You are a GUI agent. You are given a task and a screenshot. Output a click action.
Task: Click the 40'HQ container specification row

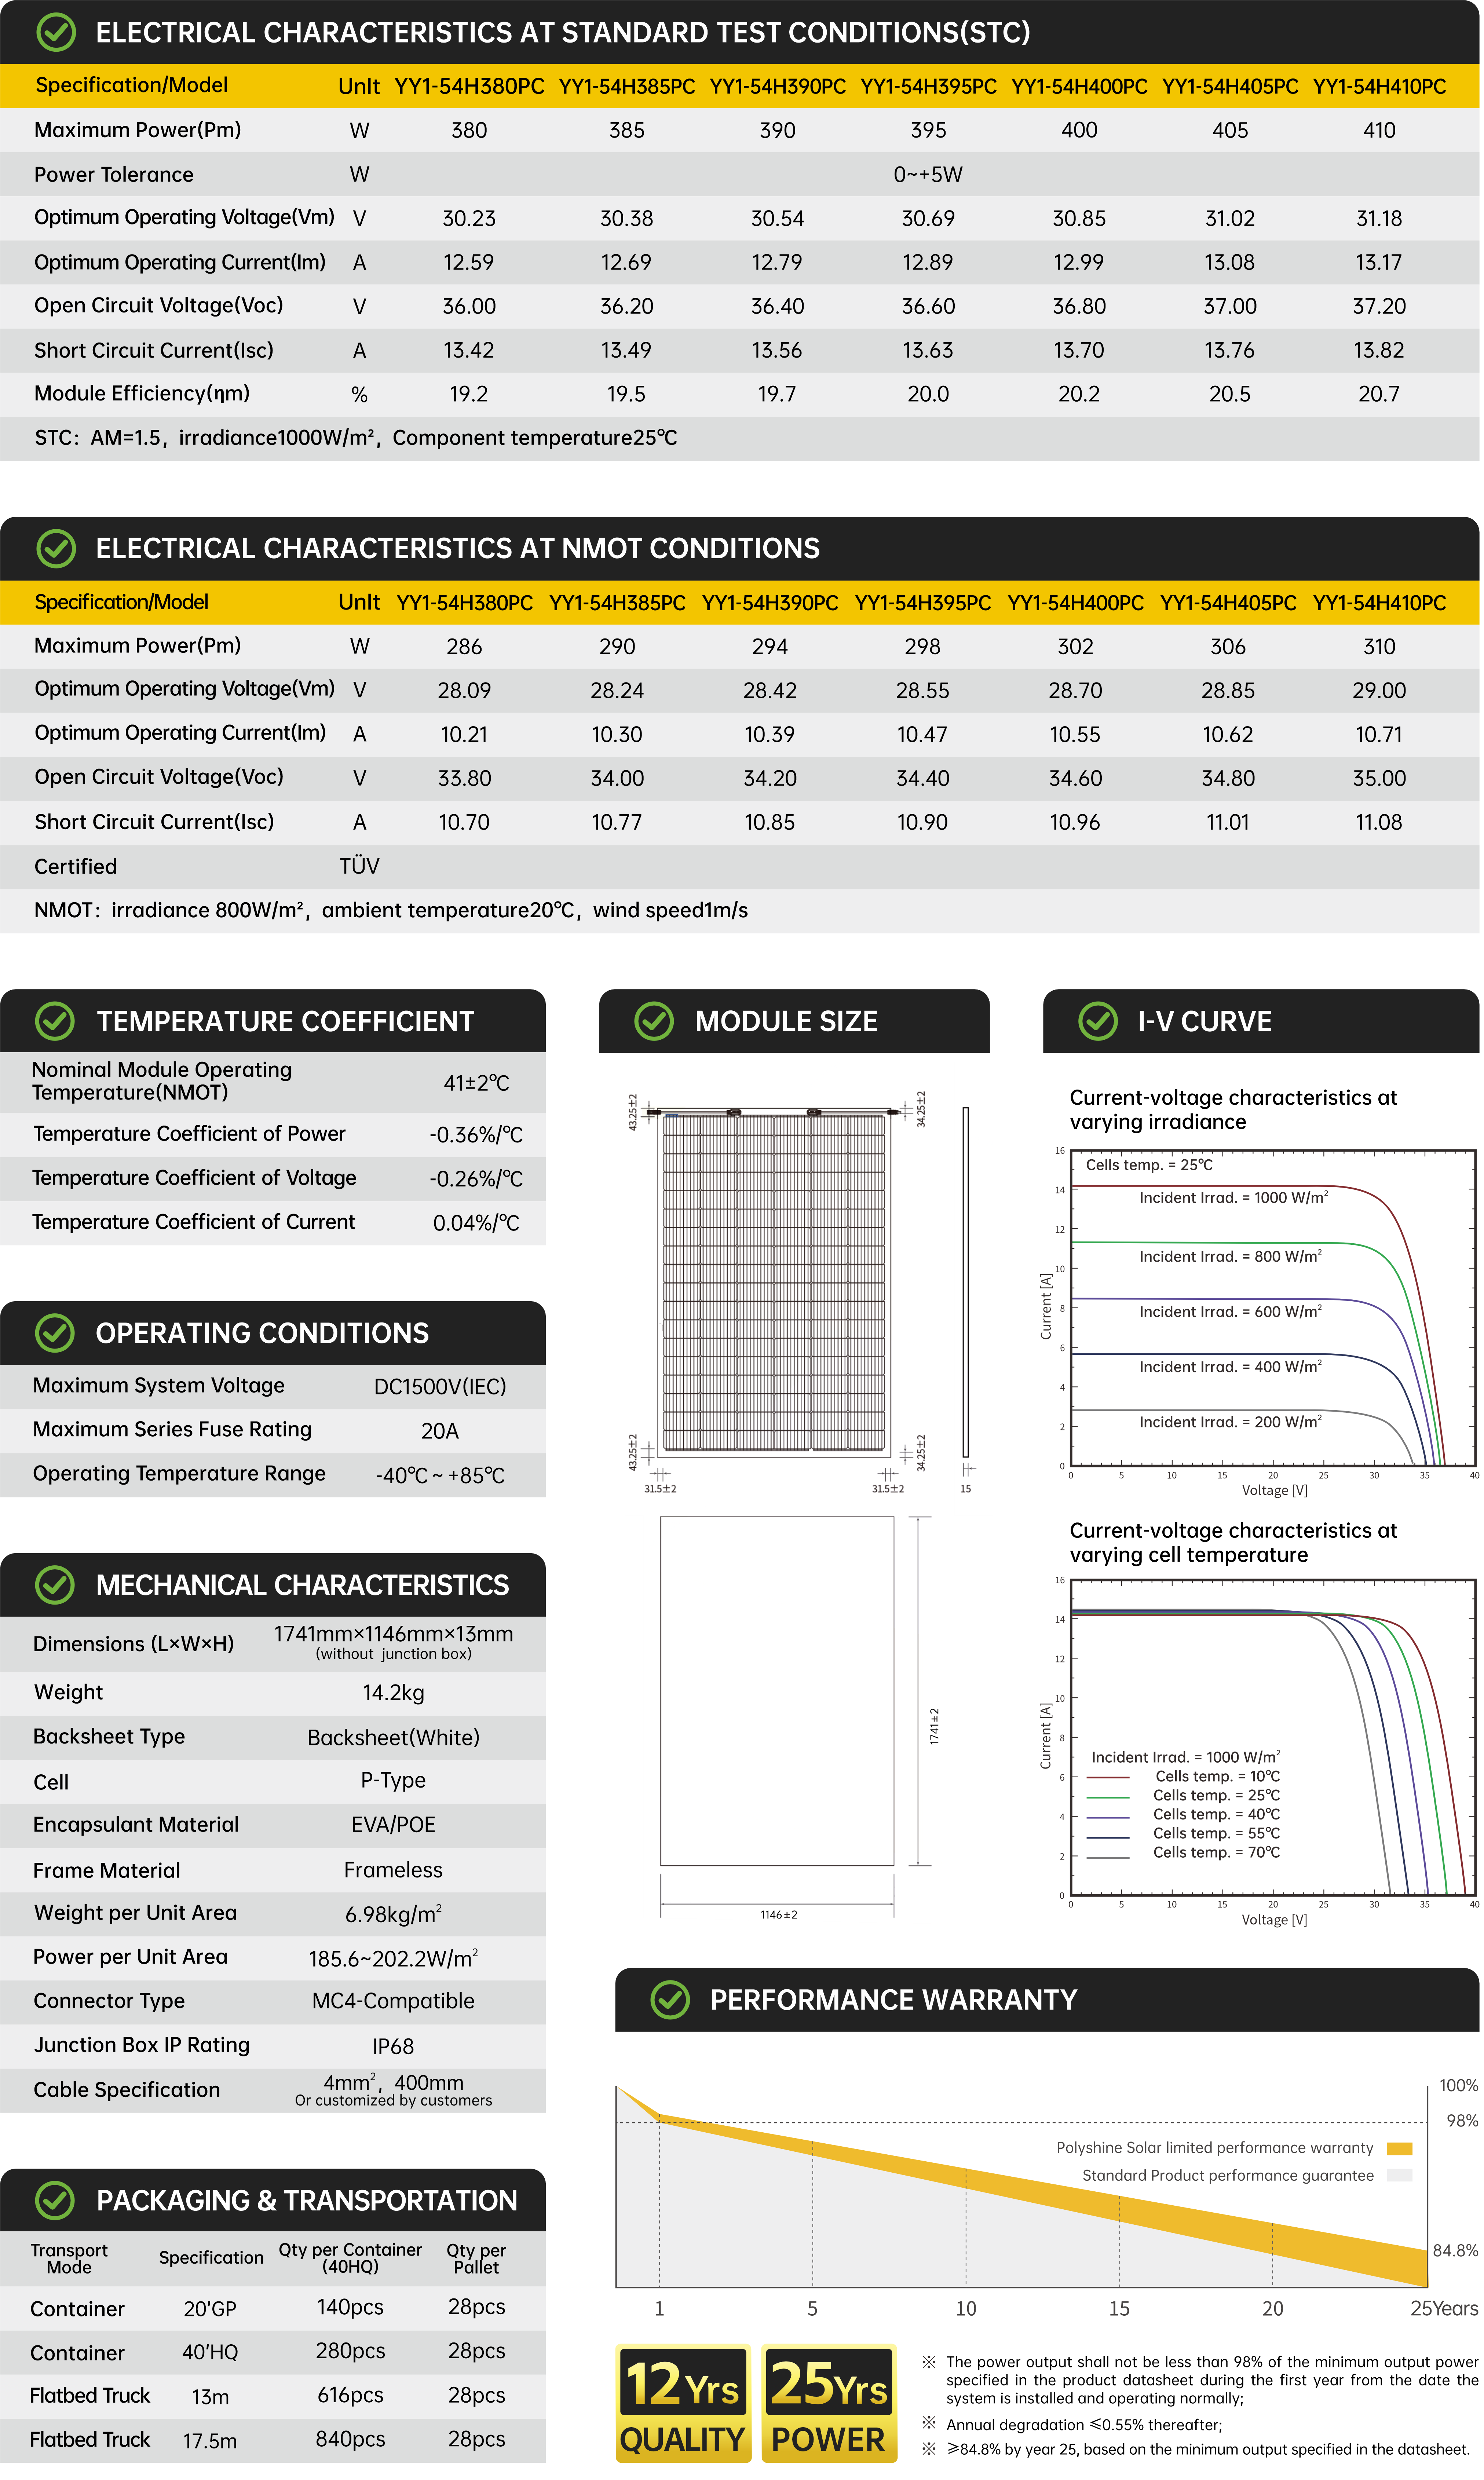click(x=210, y=2352)
